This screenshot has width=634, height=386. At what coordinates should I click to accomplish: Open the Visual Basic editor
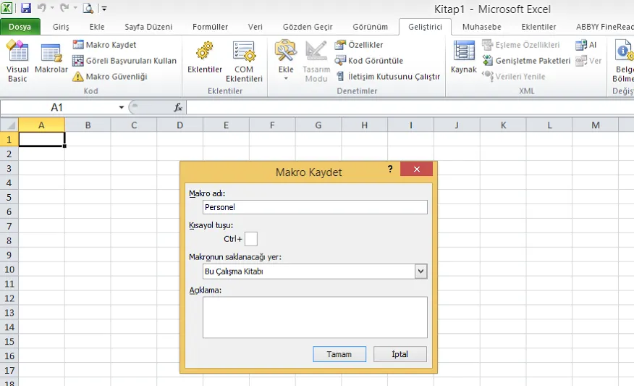[17, 61]
